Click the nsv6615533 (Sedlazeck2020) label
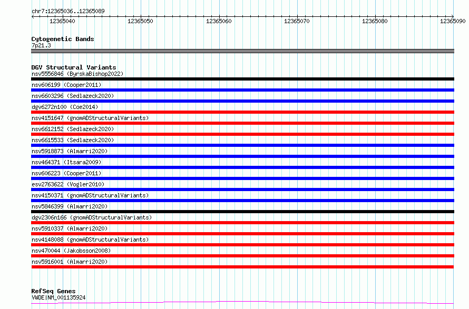Viewport: 469px width, 309px height. pyautogui.click(x=73, y=140)
